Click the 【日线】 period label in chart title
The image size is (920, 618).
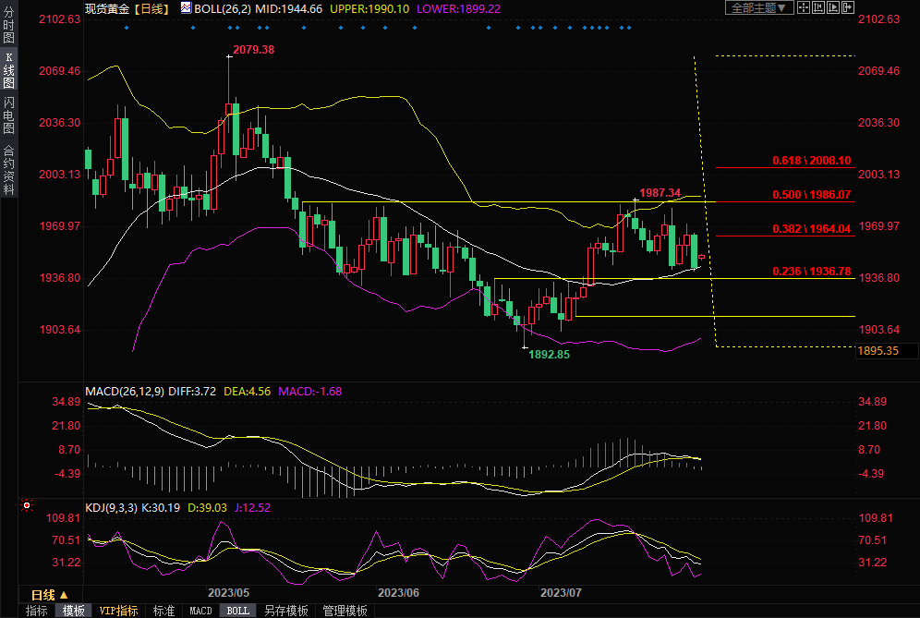click(x=150, y=7)
